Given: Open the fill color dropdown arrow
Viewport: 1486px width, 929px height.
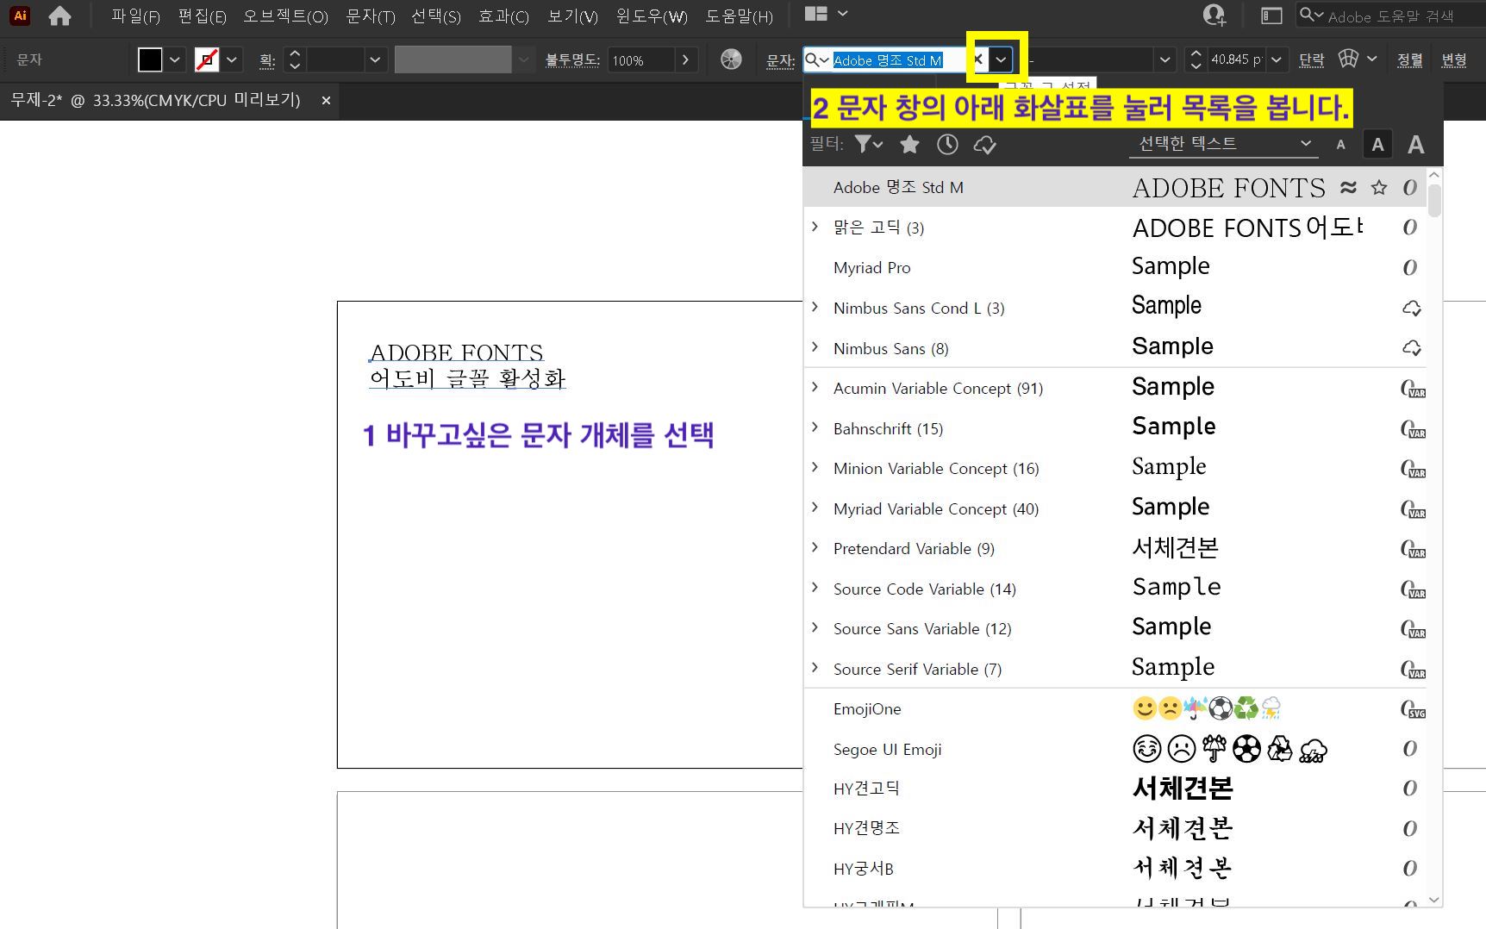Looking at the screenshot, I should [x=174, y=59].
